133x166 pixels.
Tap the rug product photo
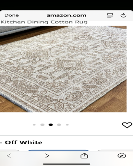(x=63, y=69)
